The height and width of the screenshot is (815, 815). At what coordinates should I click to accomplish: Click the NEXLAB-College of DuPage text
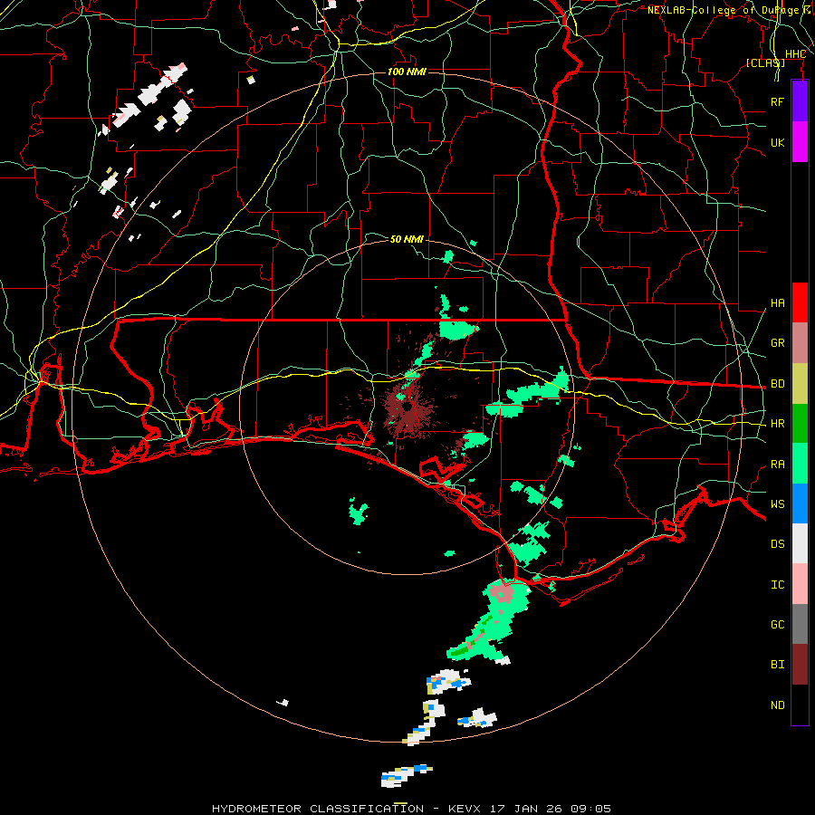click(723, 10)
